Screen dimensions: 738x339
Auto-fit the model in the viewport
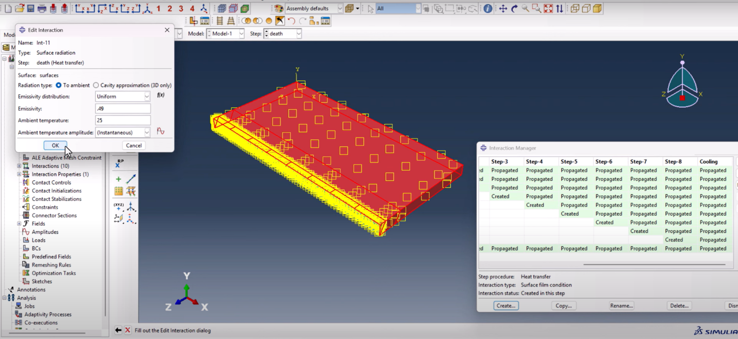[548, 8]
